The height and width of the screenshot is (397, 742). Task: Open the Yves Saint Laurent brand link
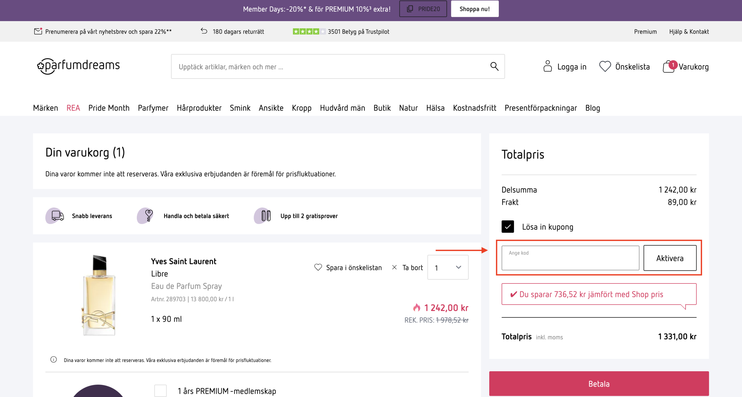point(184,261)
